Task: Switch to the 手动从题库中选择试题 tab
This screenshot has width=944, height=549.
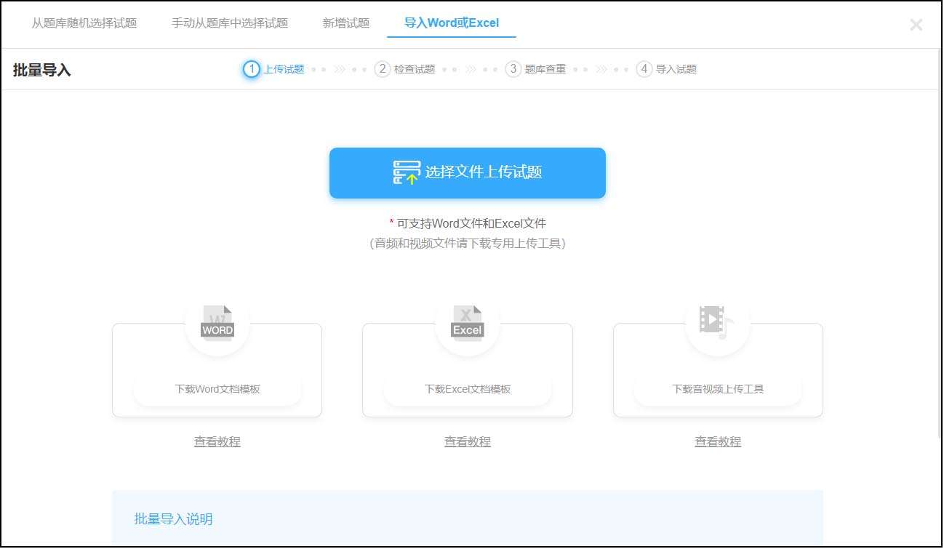Action: pyautogui.click(x=229, y=23)
